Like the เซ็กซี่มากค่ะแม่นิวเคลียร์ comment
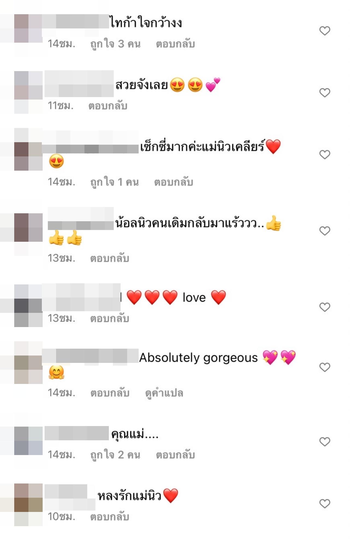Viewport: 350px width, 539px height. point(325,155)
